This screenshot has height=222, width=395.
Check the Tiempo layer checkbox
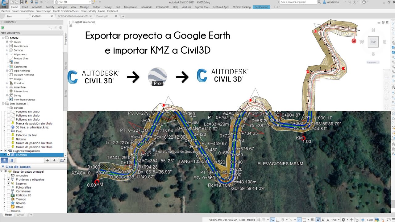[9, 199]
